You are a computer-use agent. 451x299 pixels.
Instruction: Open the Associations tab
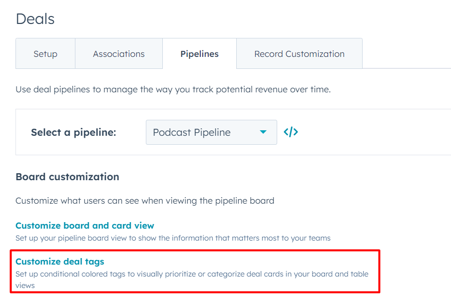point(119,54)
